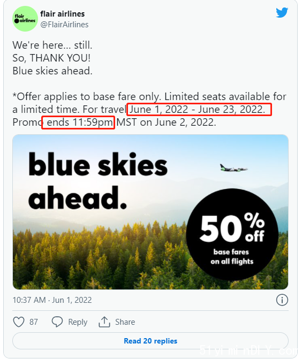The height and width of the screenshot is (359, 302).
Task: Open the flair airlines display name
Action: pos(63,14)
